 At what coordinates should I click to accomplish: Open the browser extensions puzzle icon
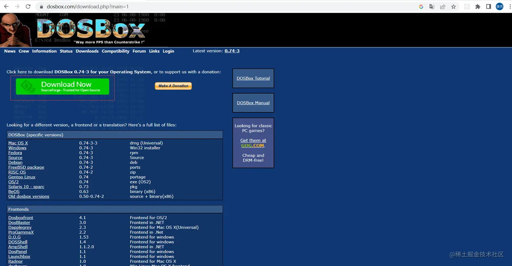478,6
